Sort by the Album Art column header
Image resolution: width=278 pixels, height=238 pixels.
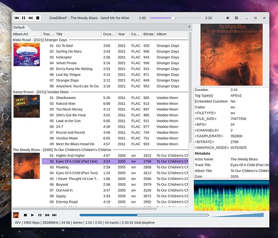[x=27, y=34]
